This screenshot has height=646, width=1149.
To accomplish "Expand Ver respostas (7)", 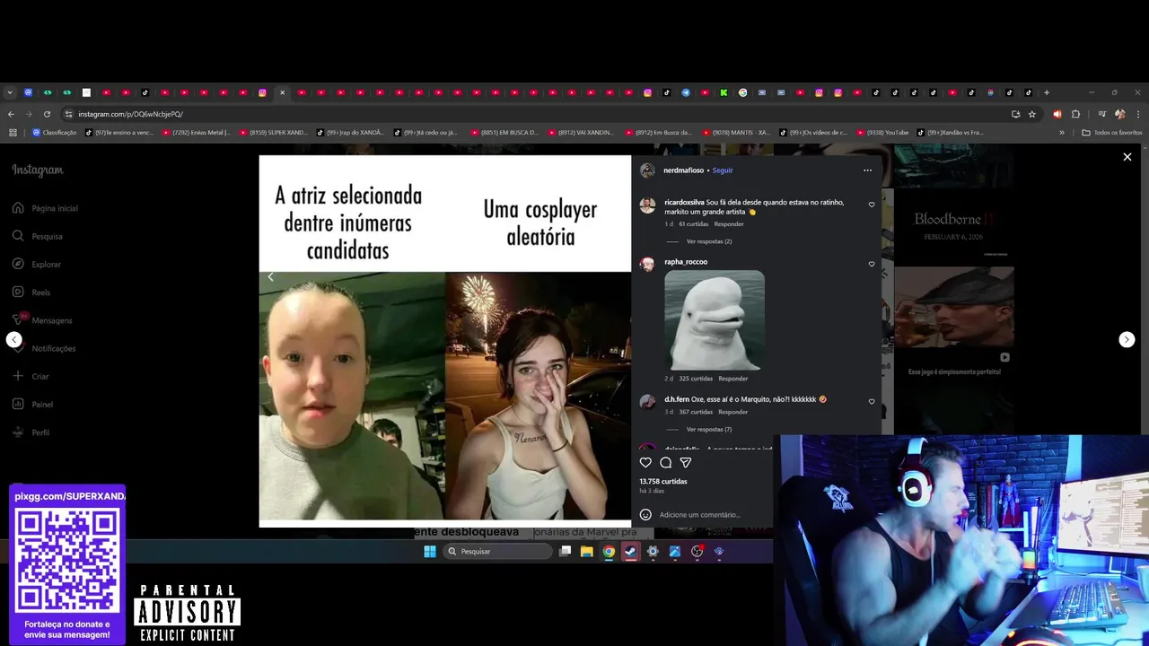I will 709,430.
